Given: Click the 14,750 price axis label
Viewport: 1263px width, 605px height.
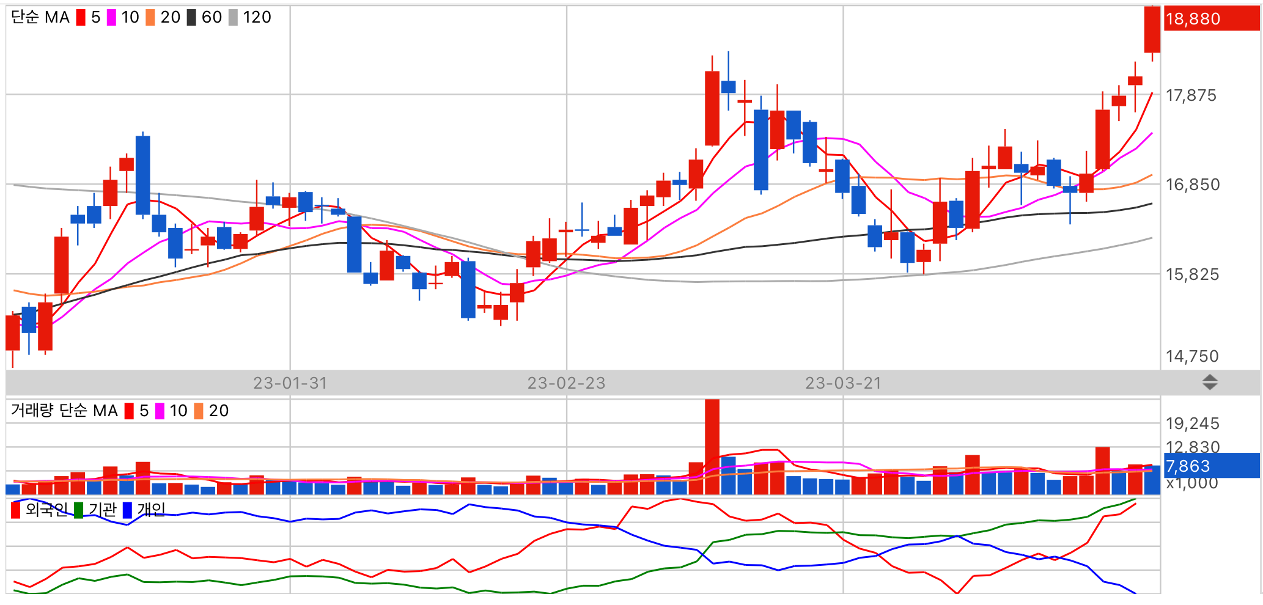Looking at the screenshot, I should coord(1192,356).
